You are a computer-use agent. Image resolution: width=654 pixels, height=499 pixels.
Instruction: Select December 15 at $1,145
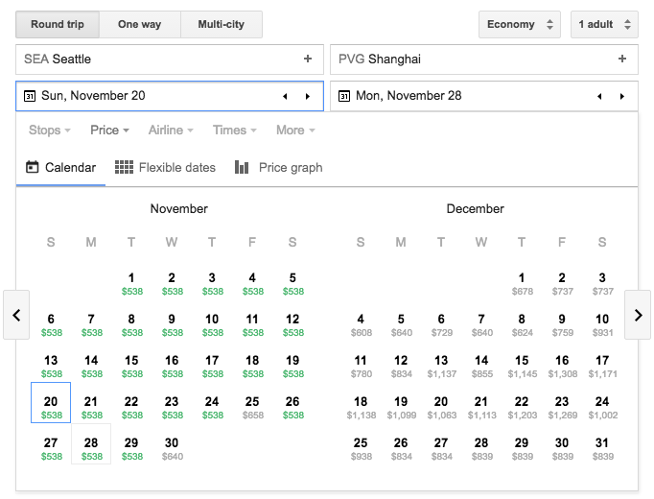522,367
